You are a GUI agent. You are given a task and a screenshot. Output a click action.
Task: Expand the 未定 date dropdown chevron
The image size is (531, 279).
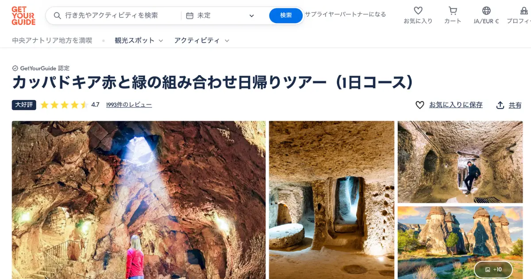(252, 16)
